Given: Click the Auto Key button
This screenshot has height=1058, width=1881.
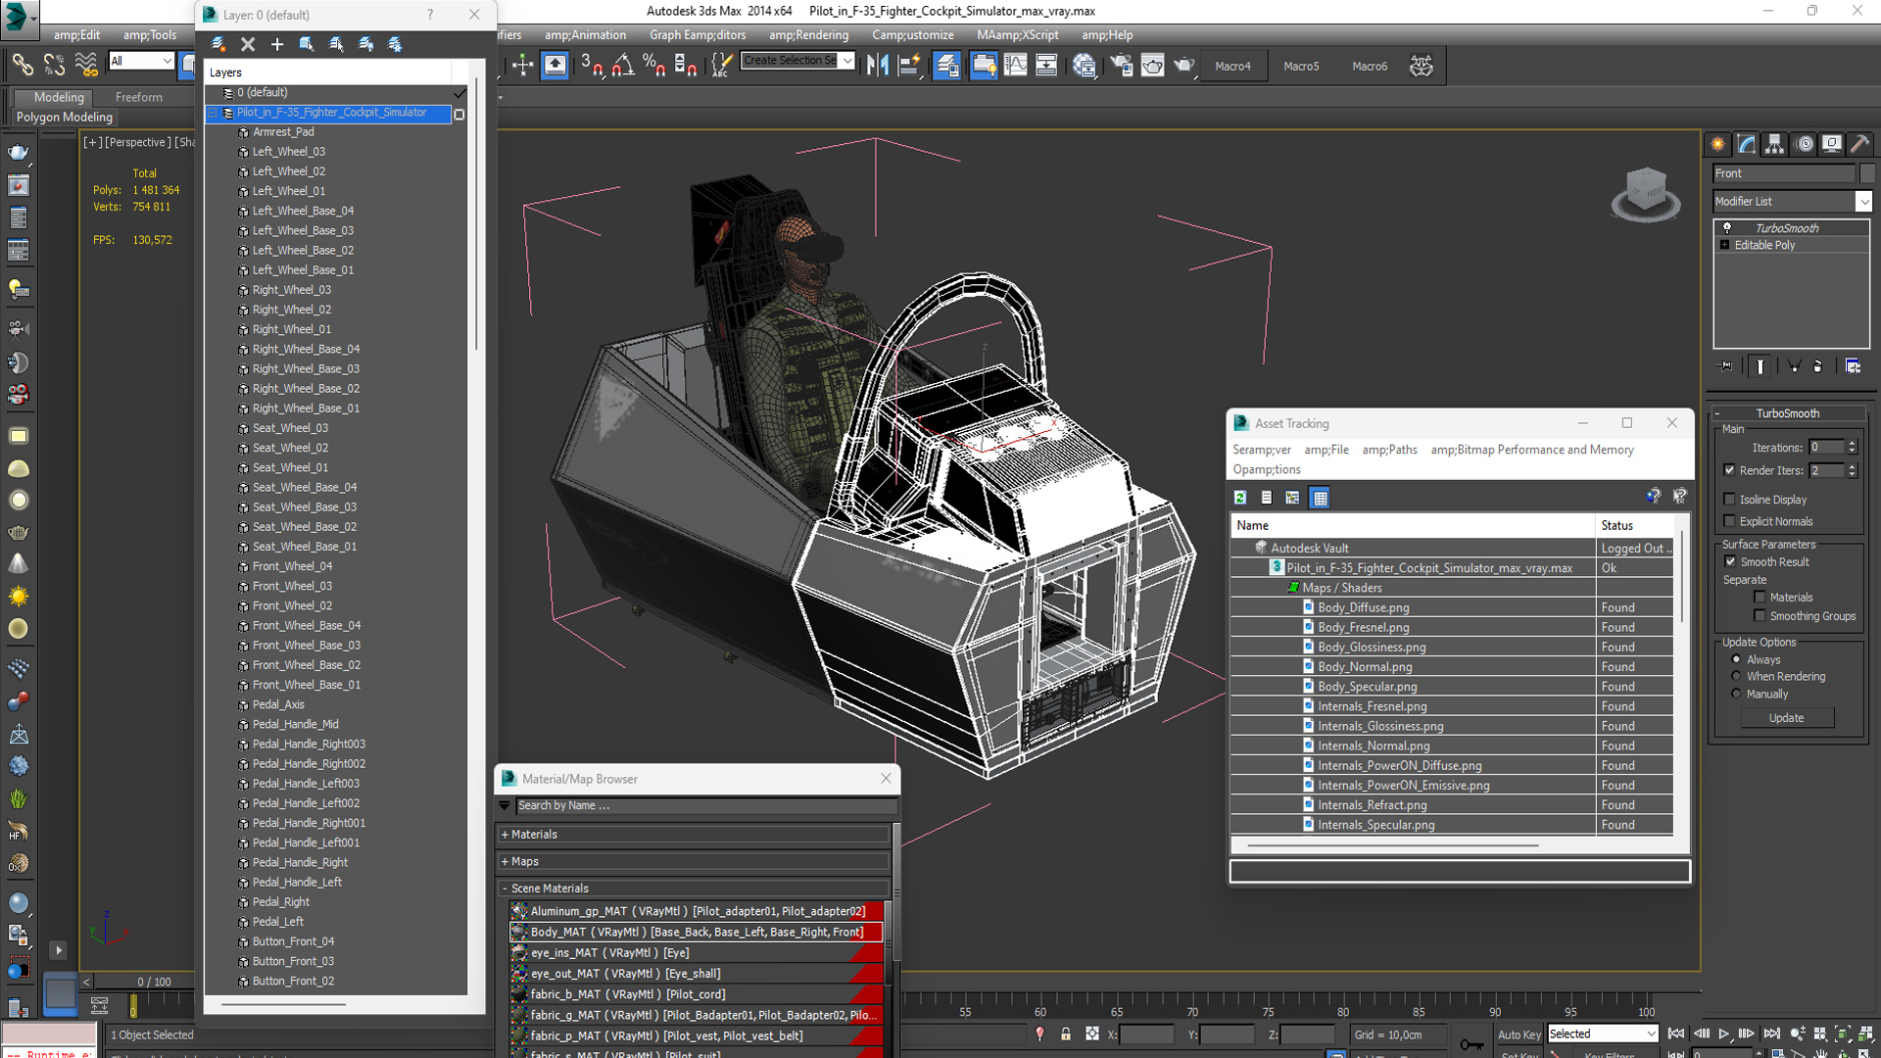Looking at the screenshot, I should click(1519, 1034).
